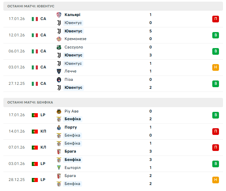Open the Сассуоло team link

74,47
